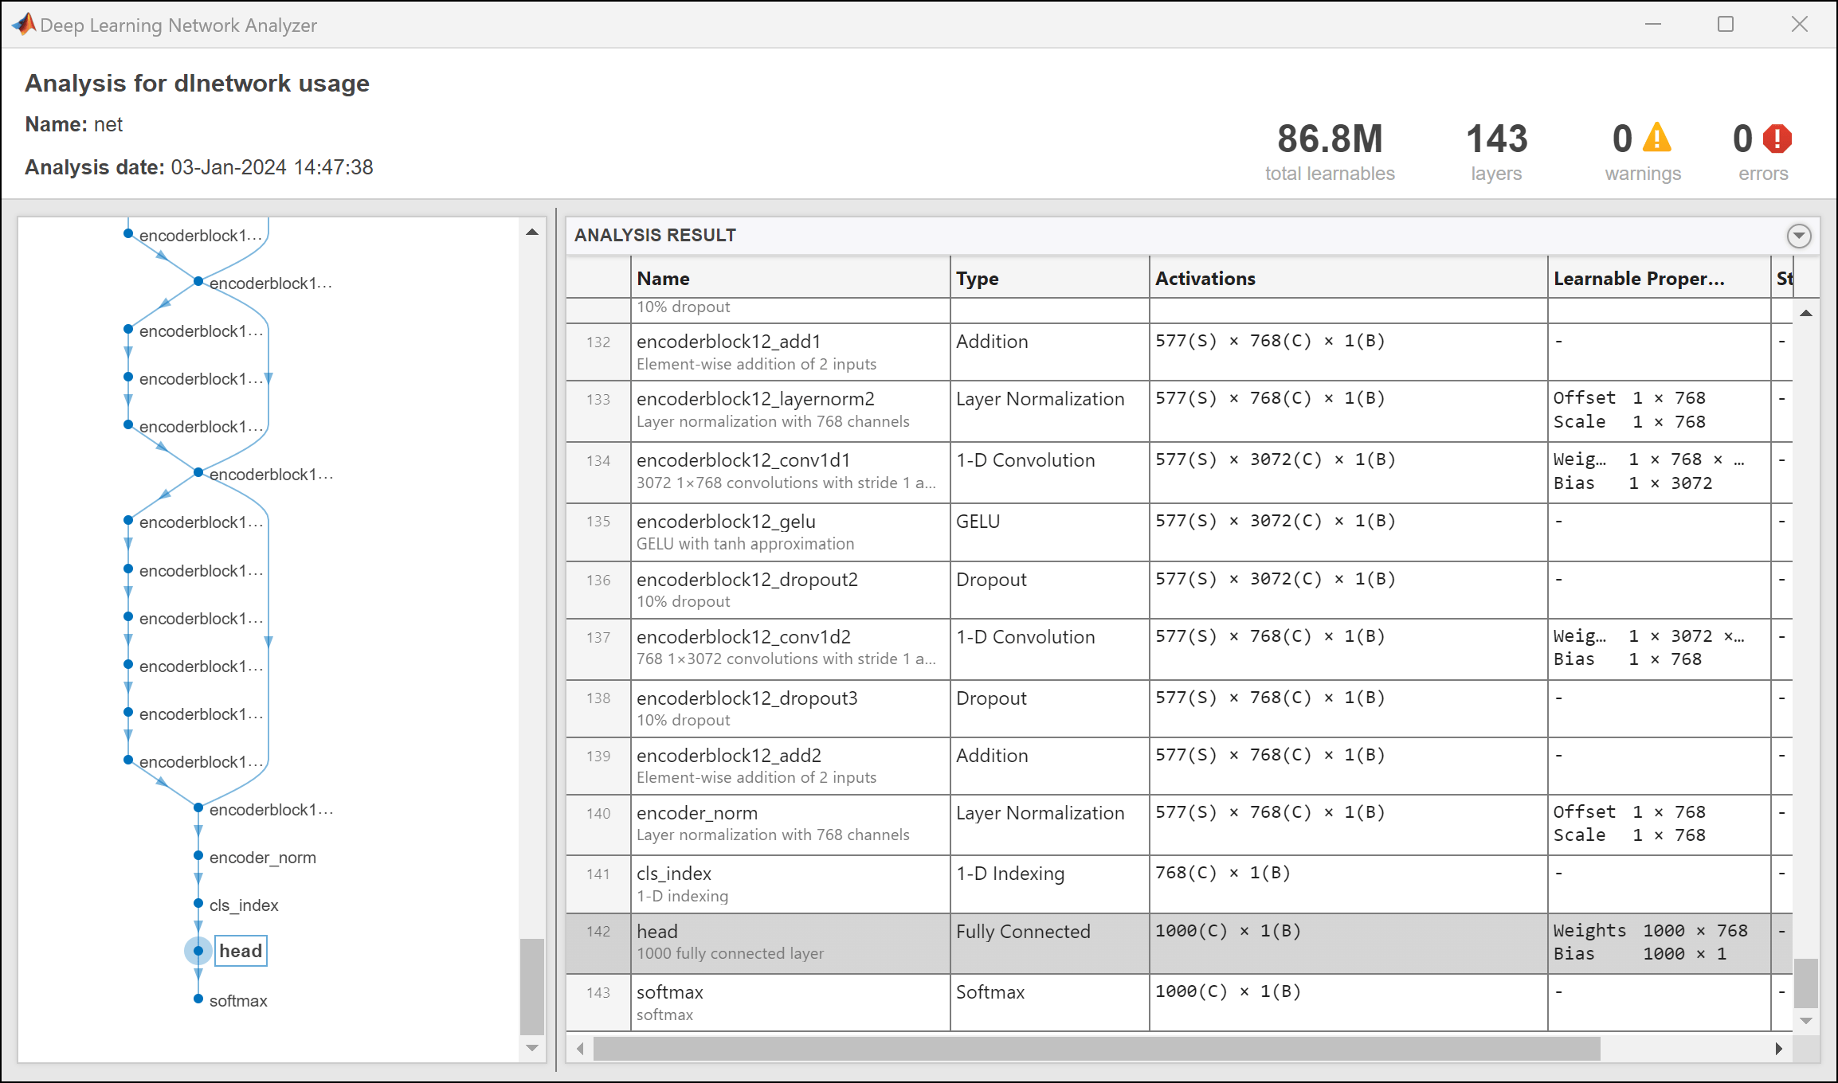Click the yellow warnings triangle icon
Image resolution: width=1838 pixels, height=1083 pixels.
tap(1657, 139)
